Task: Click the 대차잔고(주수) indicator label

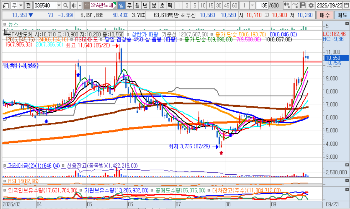Action: (x=246, y=190)
